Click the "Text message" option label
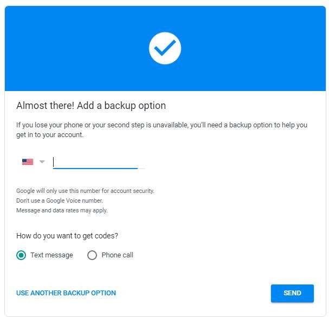 [51, 255]
